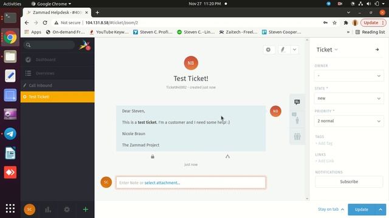Open a new Chrome tab with plus
This screenshot has height=218, width=389.
pyautogui.click(x=97, y=12)
